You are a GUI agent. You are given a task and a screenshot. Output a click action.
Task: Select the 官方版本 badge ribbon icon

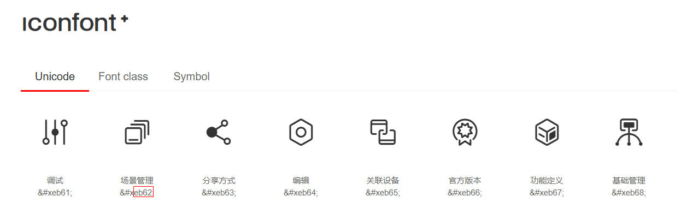pos(465,132)
